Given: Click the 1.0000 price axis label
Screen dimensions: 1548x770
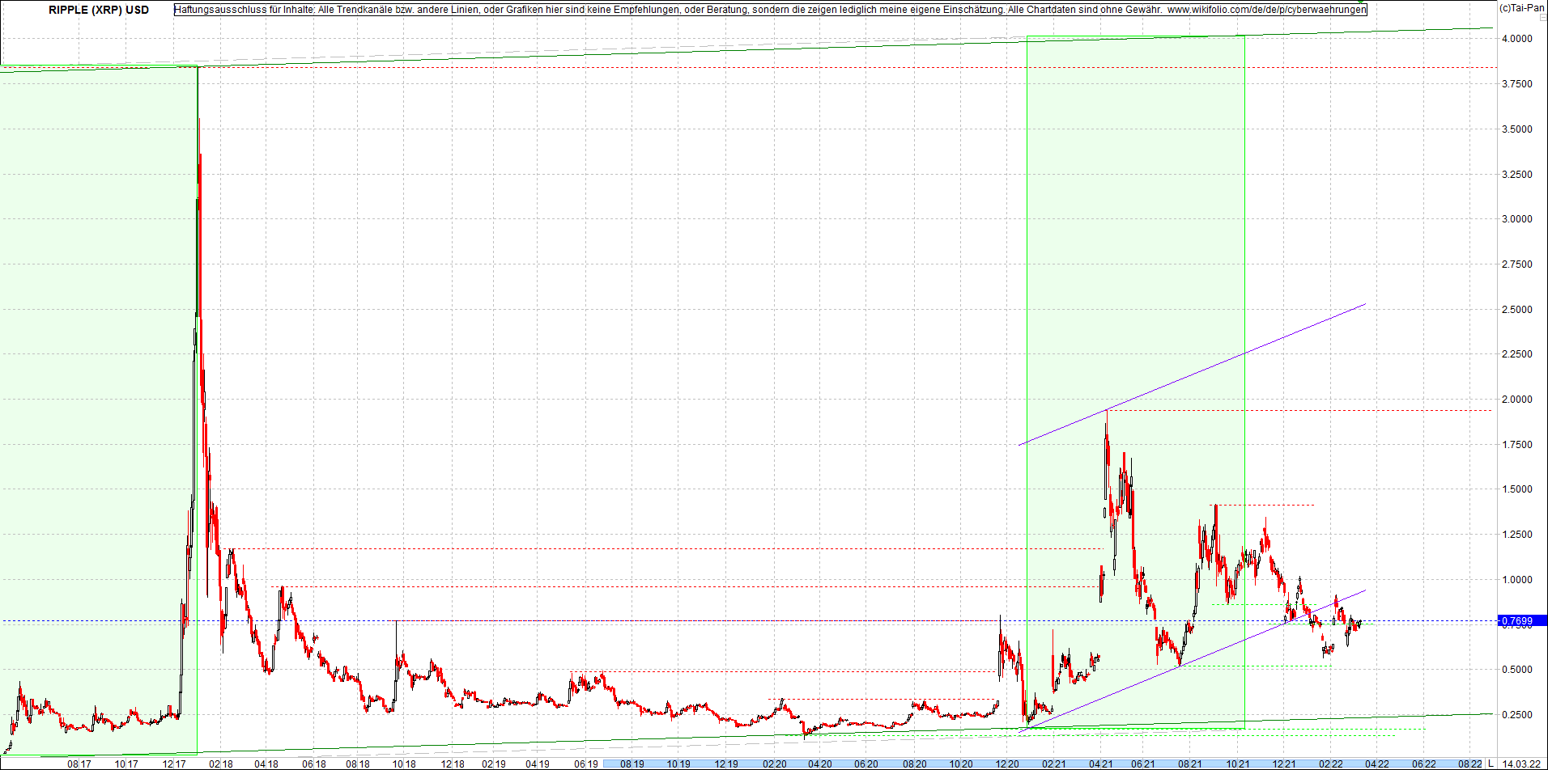Looking at the screenshot, I should [x=1516, y=580].
